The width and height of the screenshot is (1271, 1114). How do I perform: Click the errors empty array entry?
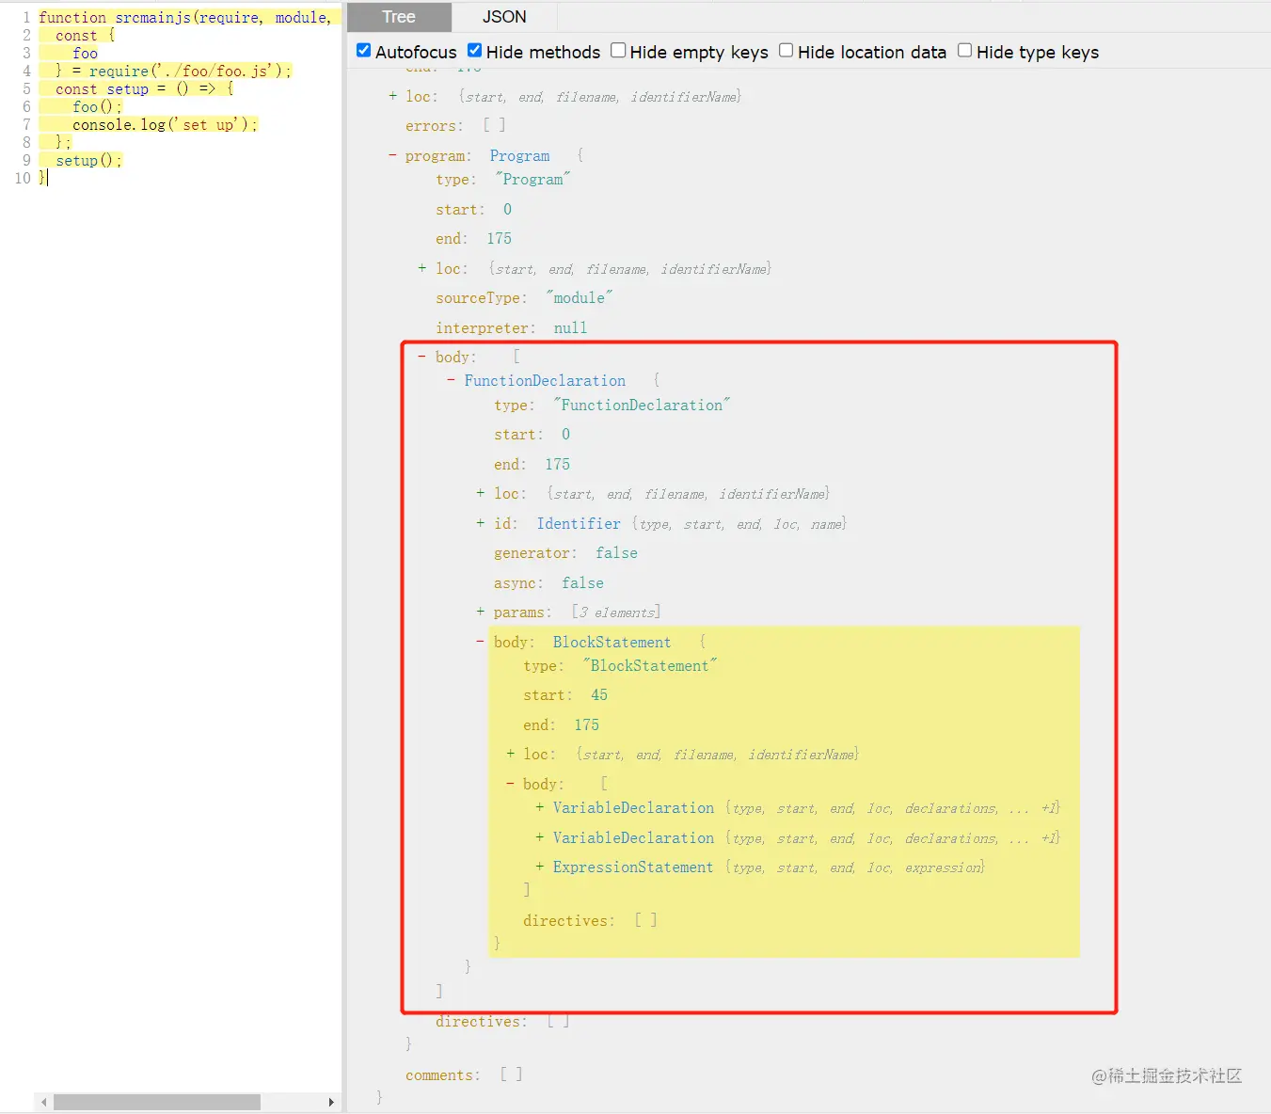pyautogui.click(x=456, y=125)
